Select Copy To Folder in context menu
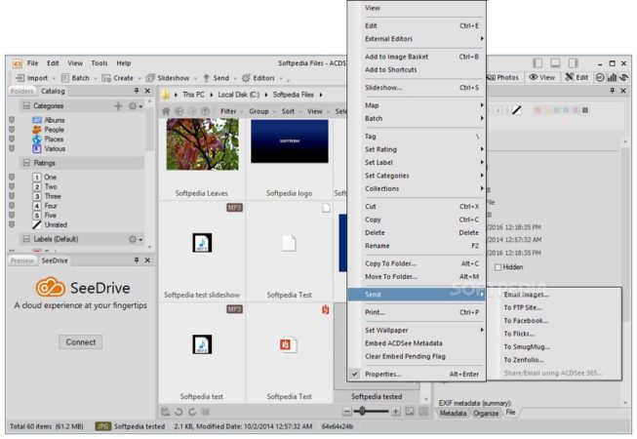This screenshot has height=439, width=637. pos(417,263)
